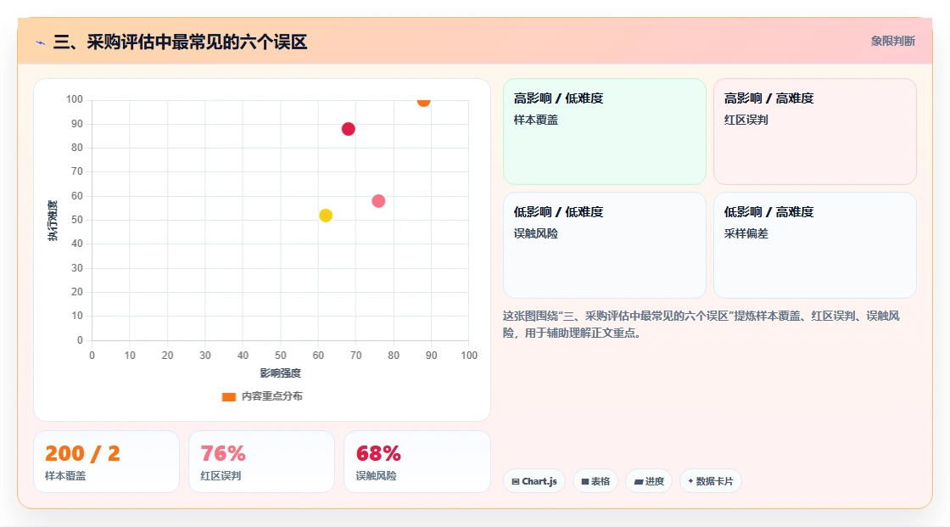Open the 低影响 / 高难度 quadrant card
This screenshot has width=950, height=527.
[x=815, y=245]
